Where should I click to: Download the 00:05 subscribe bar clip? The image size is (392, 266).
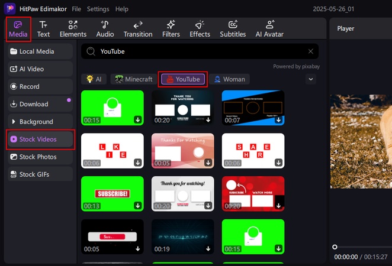[x=138, y=248]
